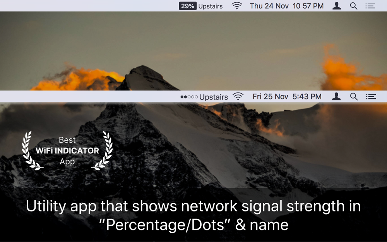Click the Wi-Fi icon in top menu bar
The width and height of the screenshot is (387, 242).
(237, 6)
